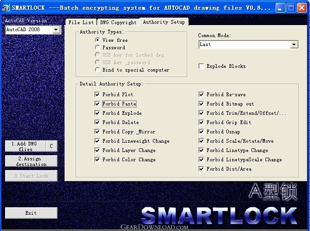Select the View free radio button
This screenshot has height=231, width=310.
click(x=97, y=40)
